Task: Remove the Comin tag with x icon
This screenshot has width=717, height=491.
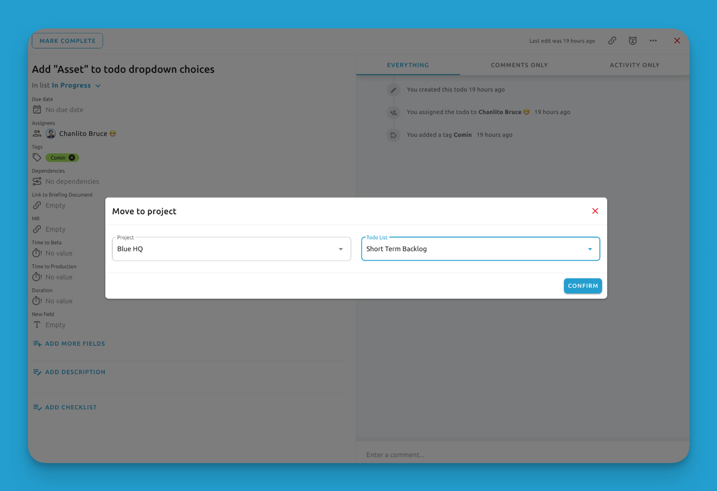Action: click(x=72, y=158)
